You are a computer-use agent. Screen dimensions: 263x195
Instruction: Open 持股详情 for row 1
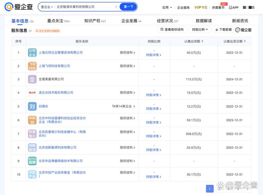tap(153, 55)
